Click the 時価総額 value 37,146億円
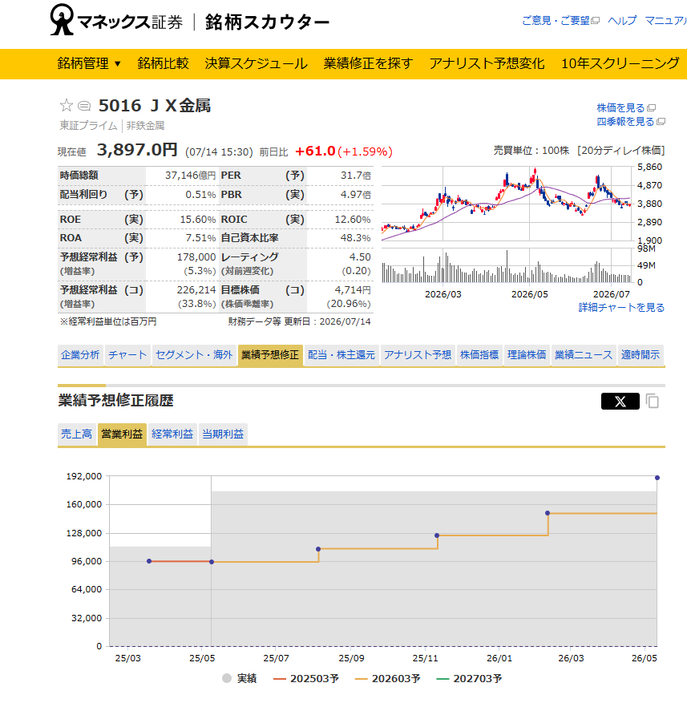This screenshot has width=687, height=703. (190, 176)
